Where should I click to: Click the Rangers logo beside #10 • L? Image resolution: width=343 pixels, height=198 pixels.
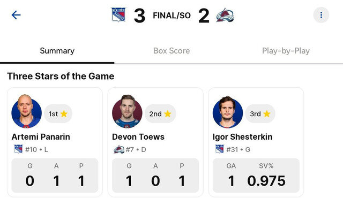click(x=18, y=149)
